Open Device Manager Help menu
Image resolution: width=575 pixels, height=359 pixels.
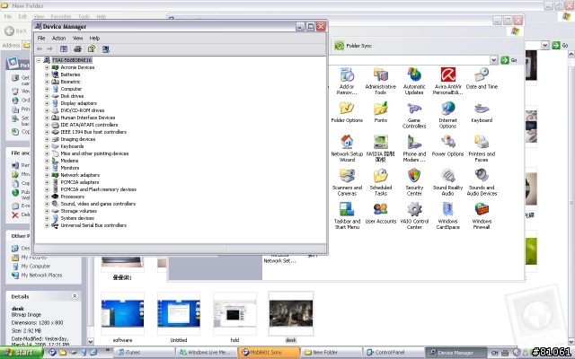pyautogui.click(x=94, y=38)
